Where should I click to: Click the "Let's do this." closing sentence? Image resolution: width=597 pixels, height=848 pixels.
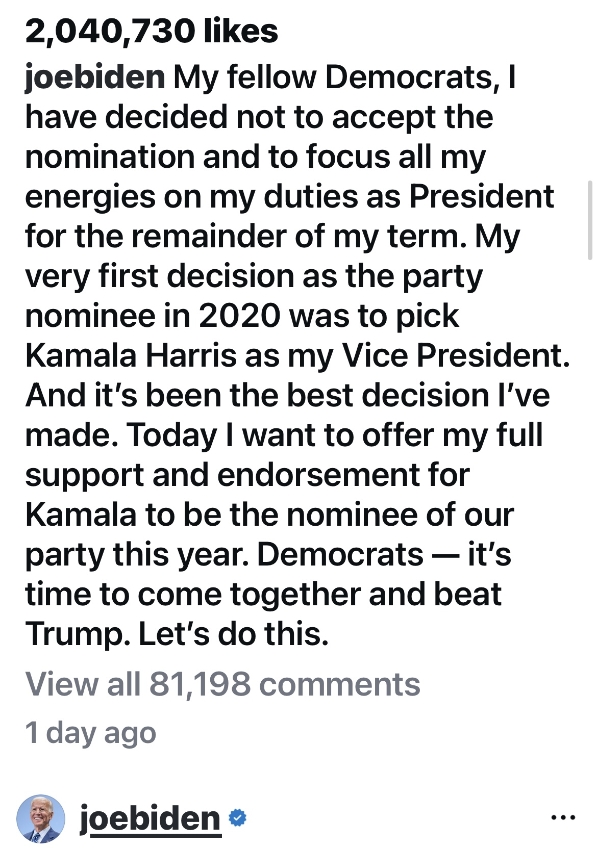233,634
